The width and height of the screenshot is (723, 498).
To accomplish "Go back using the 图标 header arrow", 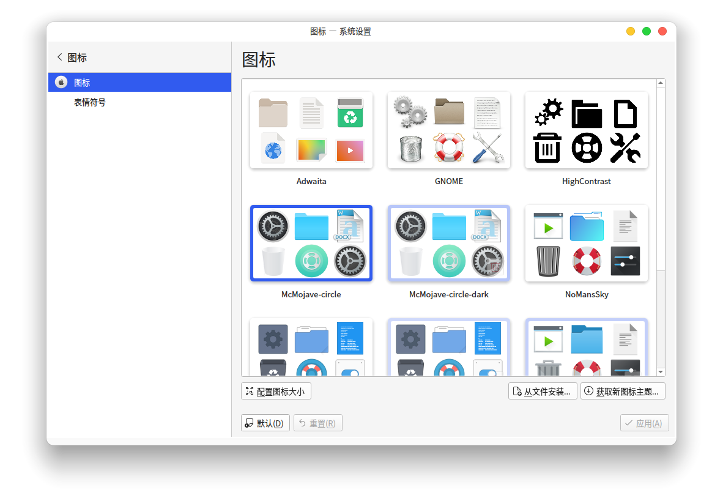I will tap(59, 57).
